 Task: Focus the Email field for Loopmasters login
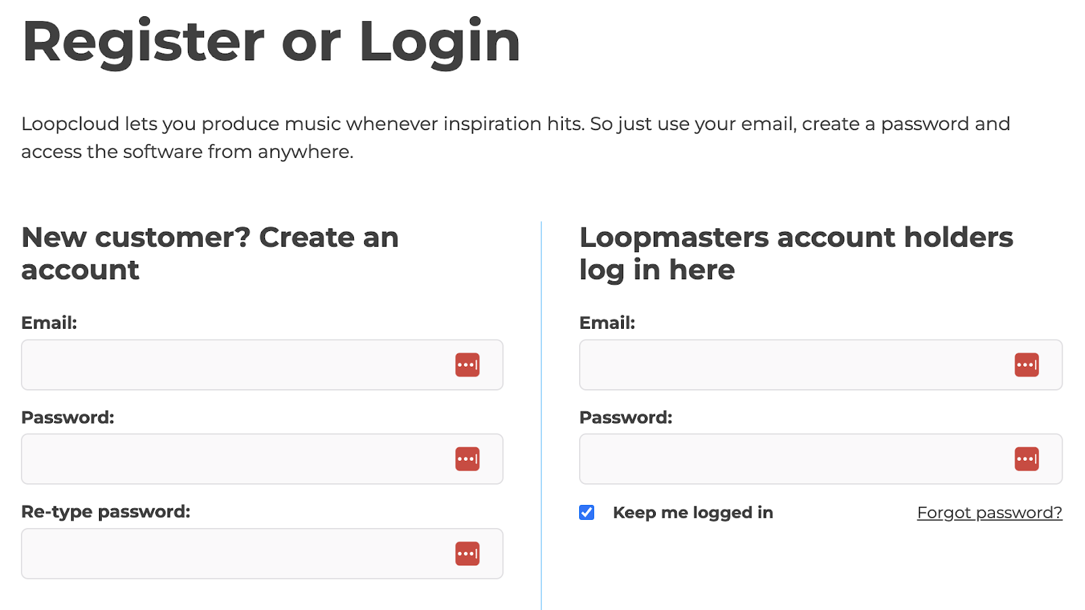click(793, 365)
